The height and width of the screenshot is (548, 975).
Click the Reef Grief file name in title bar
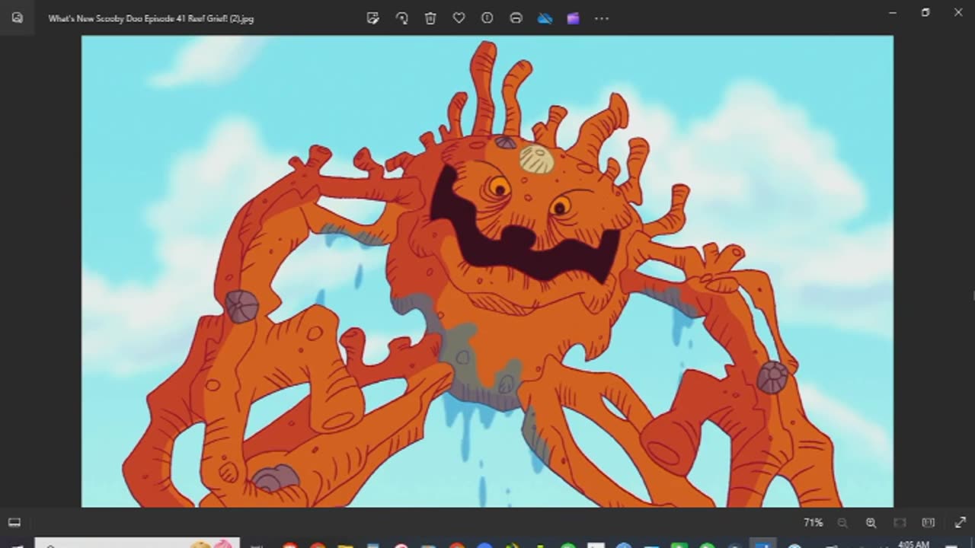click(x=151, y=18)
